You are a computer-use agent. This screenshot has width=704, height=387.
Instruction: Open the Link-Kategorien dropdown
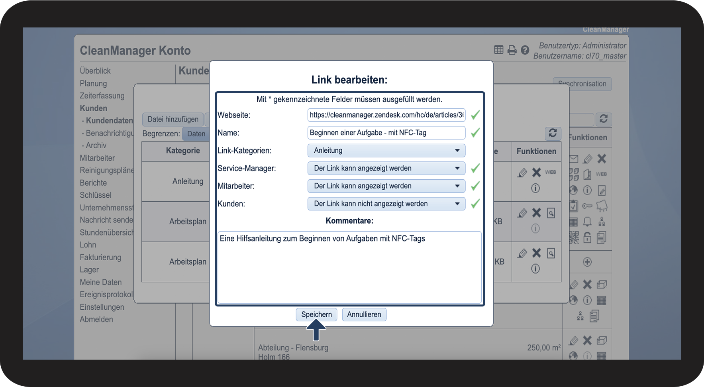click(x=386, y=151)
